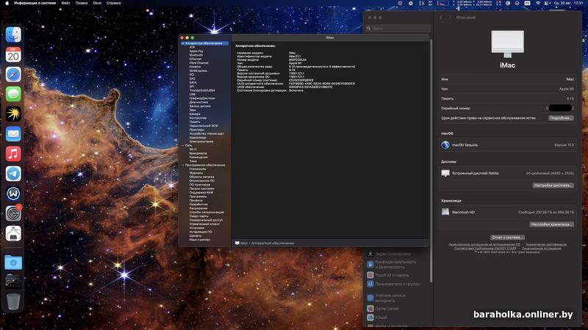
Task: Go back in System Settings window
Action: pos(441,18)
